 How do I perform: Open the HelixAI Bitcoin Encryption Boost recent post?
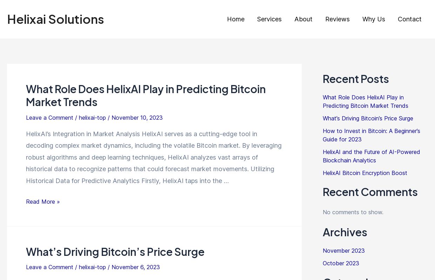[365, 173]
